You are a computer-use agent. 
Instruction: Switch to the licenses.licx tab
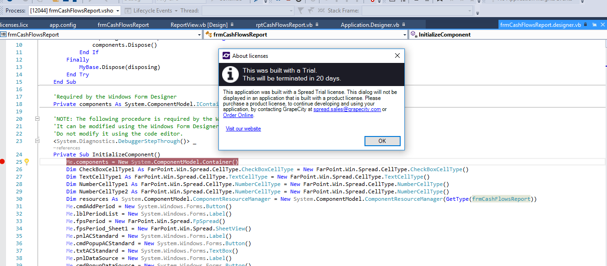(14, 25)
